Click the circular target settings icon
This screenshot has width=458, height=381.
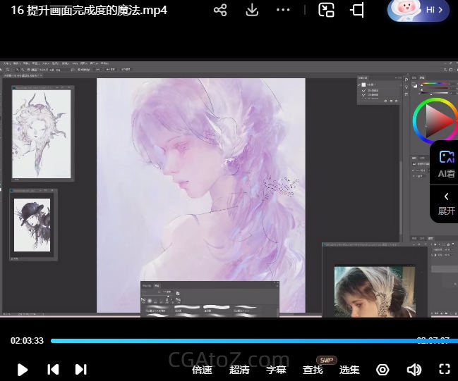[382, 369]
